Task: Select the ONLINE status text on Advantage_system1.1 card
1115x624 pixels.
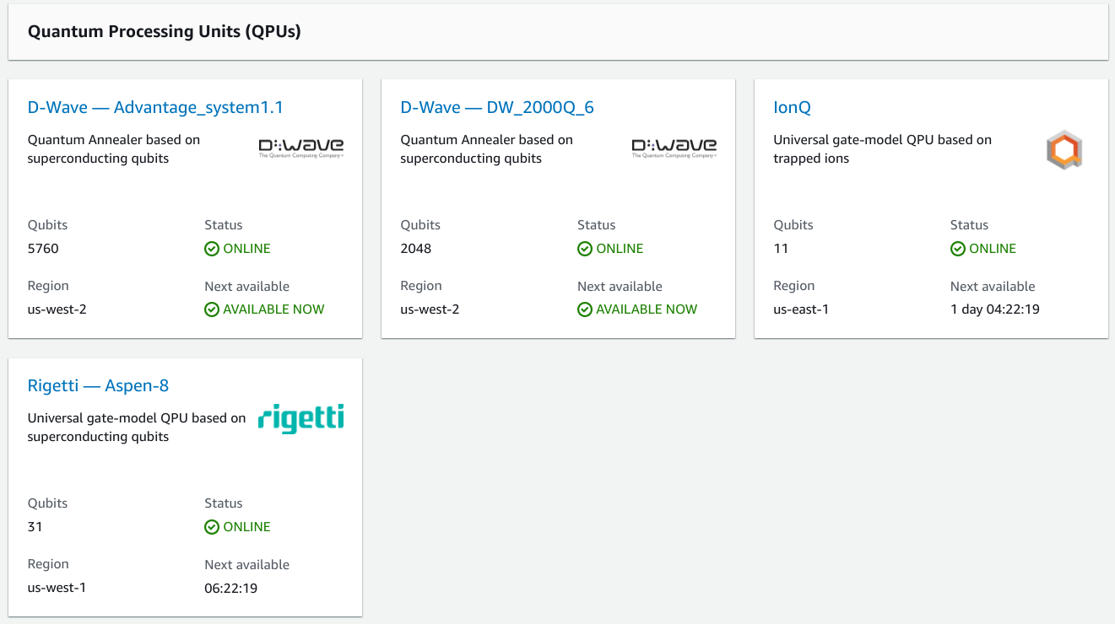Action: tap(246, 249)
